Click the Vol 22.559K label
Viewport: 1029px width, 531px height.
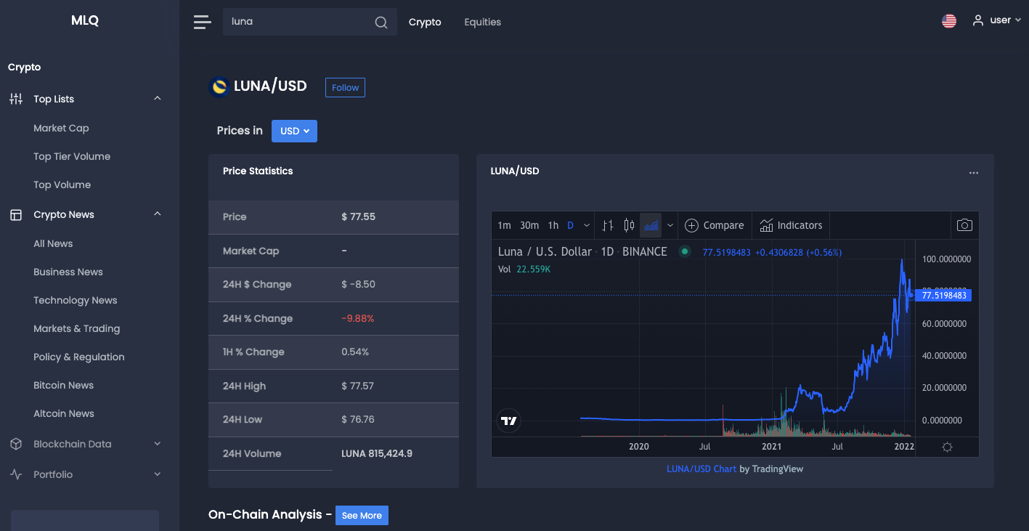pyautogui.click(x=524, y=269)
